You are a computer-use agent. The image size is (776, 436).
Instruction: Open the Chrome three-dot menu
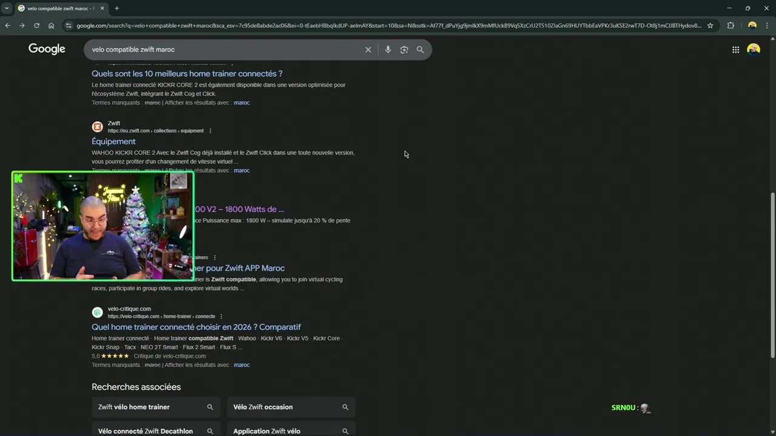point(768,25)
